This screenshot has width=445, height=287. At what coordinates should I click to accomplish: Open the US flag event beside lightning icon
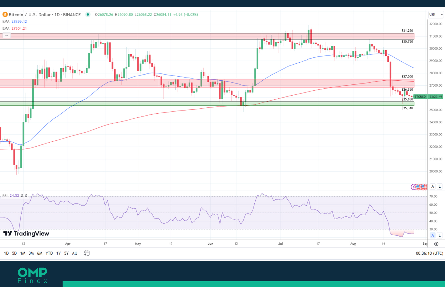pos(419,187)
